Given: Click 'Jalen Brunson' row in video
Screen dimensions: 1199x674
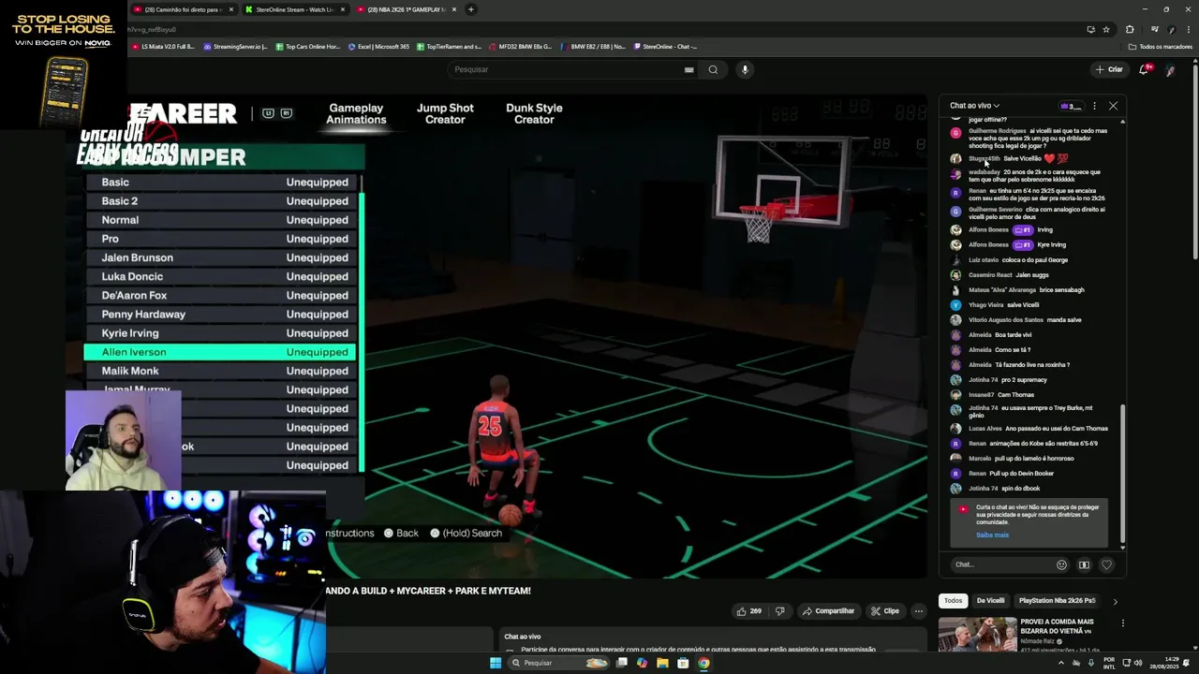Looking at the screenshot, I should (219, 257).
